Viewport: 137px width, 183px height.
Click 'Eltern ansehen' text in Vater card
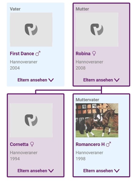(x=32, y=80)
